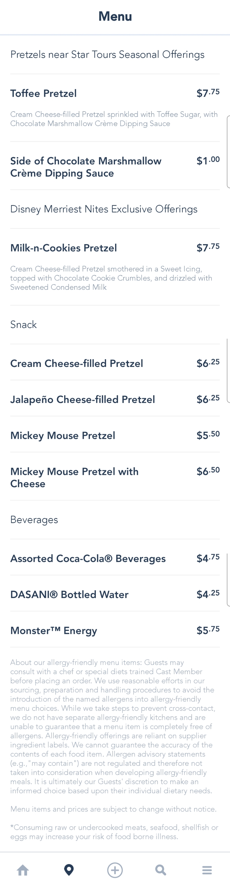Open the search magnifier icon
The image size is (230, 888).
pyautogui.click(x=161, y=870)
